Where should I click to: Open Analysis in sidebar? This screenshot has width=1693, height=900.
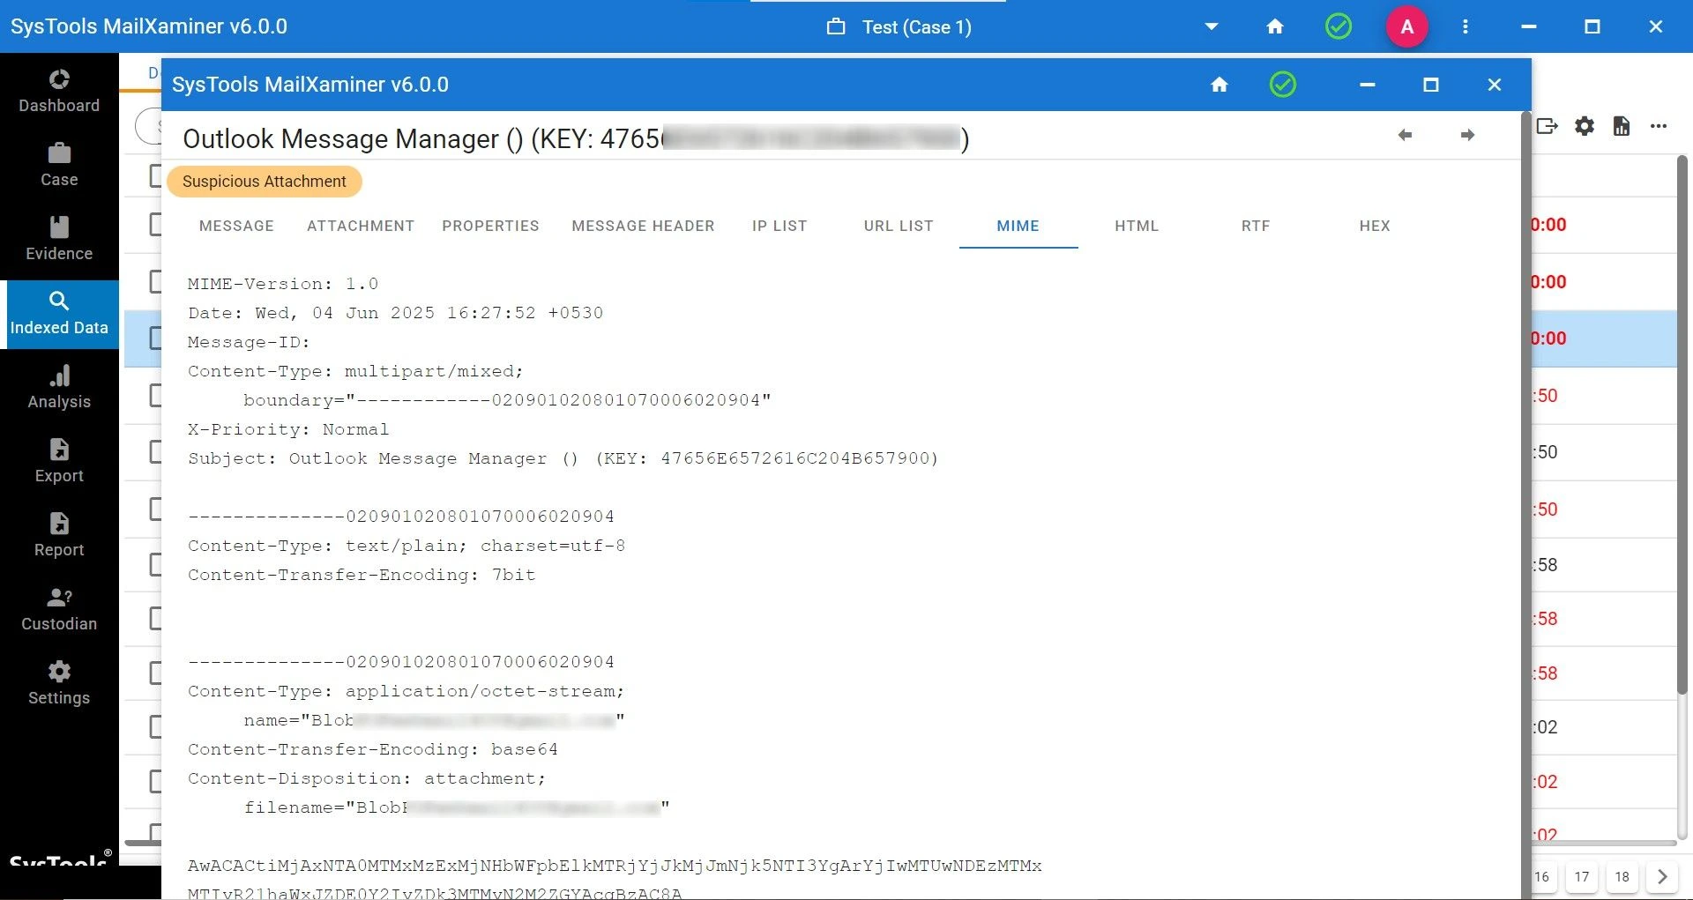click(59, 388)
